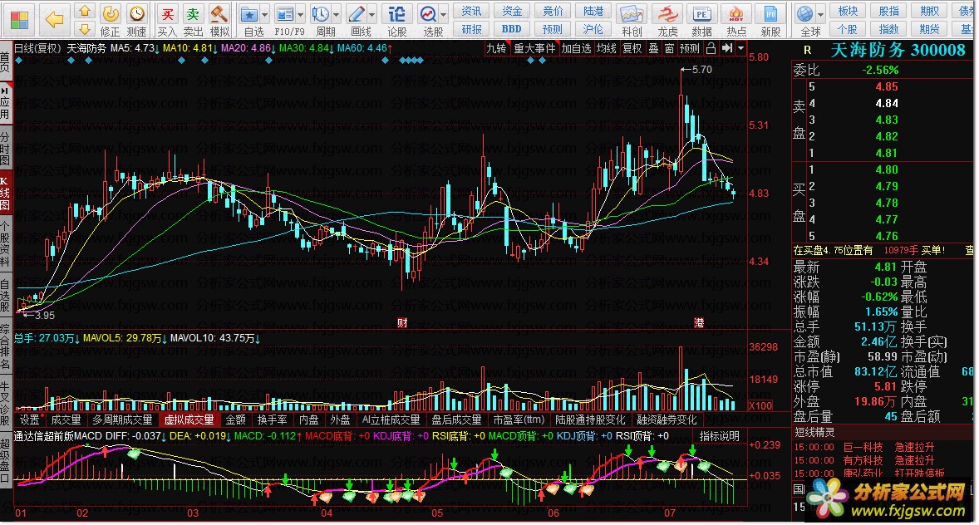
Task: Open the 市盈率(ttm) tab
Action: point(519,420)
